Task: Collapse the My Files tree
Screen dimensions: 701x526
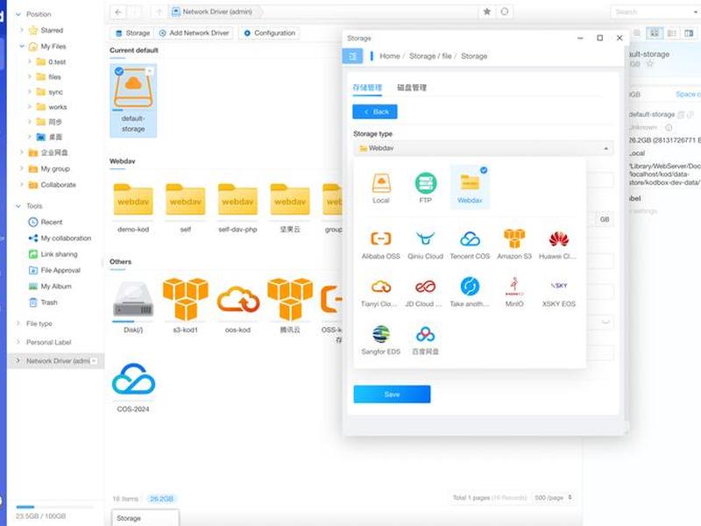Action: [x=21, y=46]
